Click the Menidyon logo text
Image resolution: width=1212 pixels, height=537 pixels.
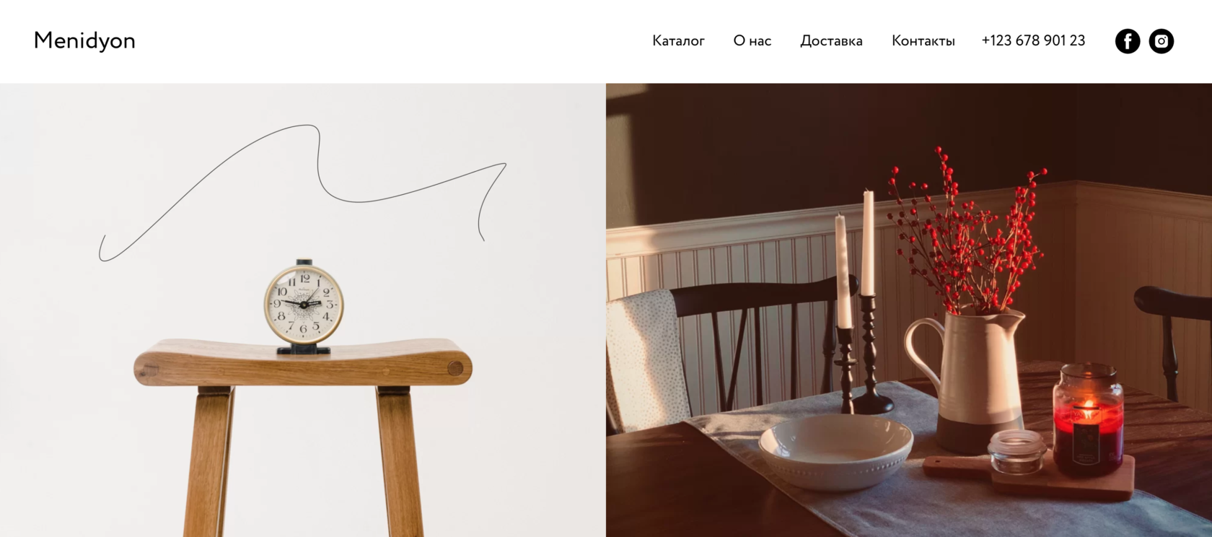click(x=84, y=41)
